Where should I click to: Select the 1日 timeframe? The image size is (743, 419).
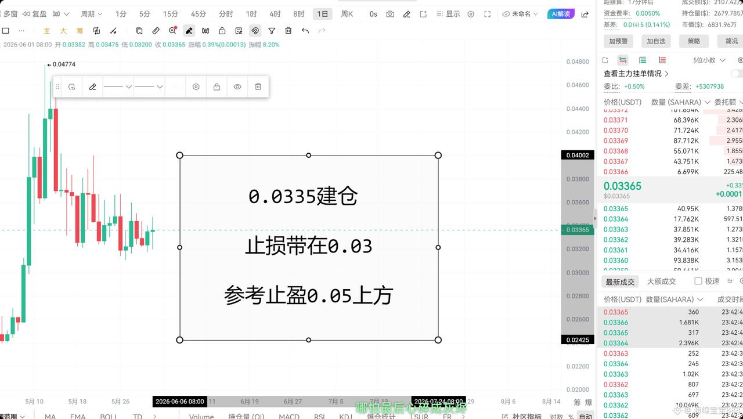pyautogui.click(x=322, y=14)
